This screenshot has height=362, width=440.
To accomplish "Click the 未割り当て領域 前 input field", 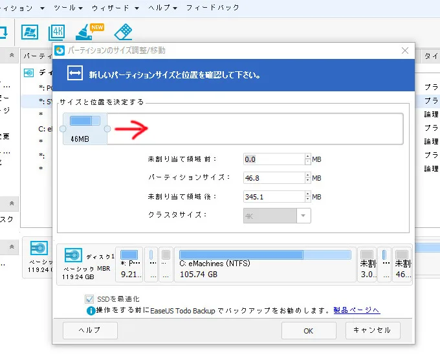I will click(x=273, y=159).
